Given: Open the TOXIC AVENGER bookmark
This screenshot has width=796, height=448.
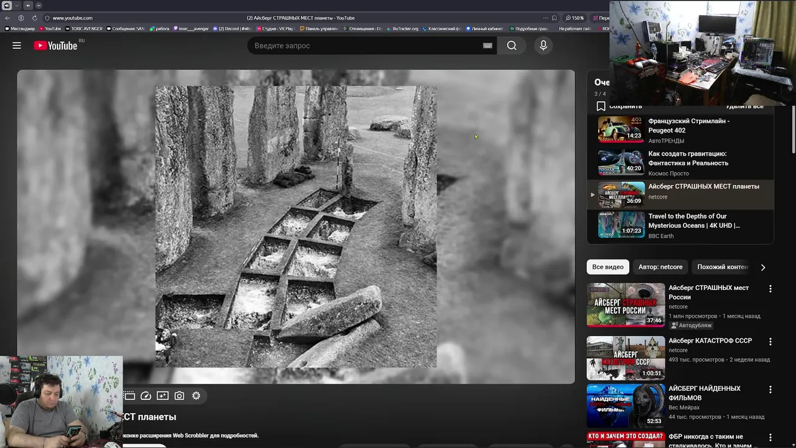Looking at the screenshot, I should 84,29.
